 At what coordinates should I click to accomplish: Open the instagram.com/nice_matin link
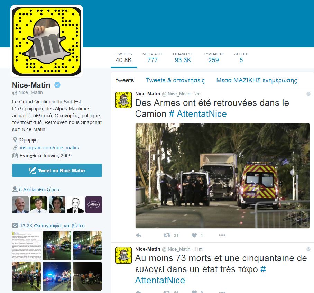tap(49, 148)
